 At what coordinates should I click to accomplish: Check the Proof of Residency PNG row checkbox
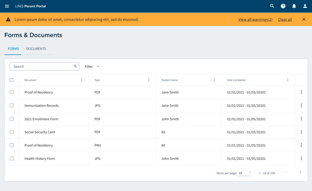coord(12,145)
